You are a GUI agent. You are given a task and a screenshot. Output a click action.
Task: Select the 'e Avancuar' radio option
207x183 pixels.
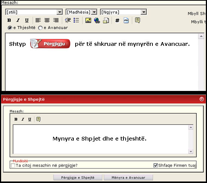40,28
